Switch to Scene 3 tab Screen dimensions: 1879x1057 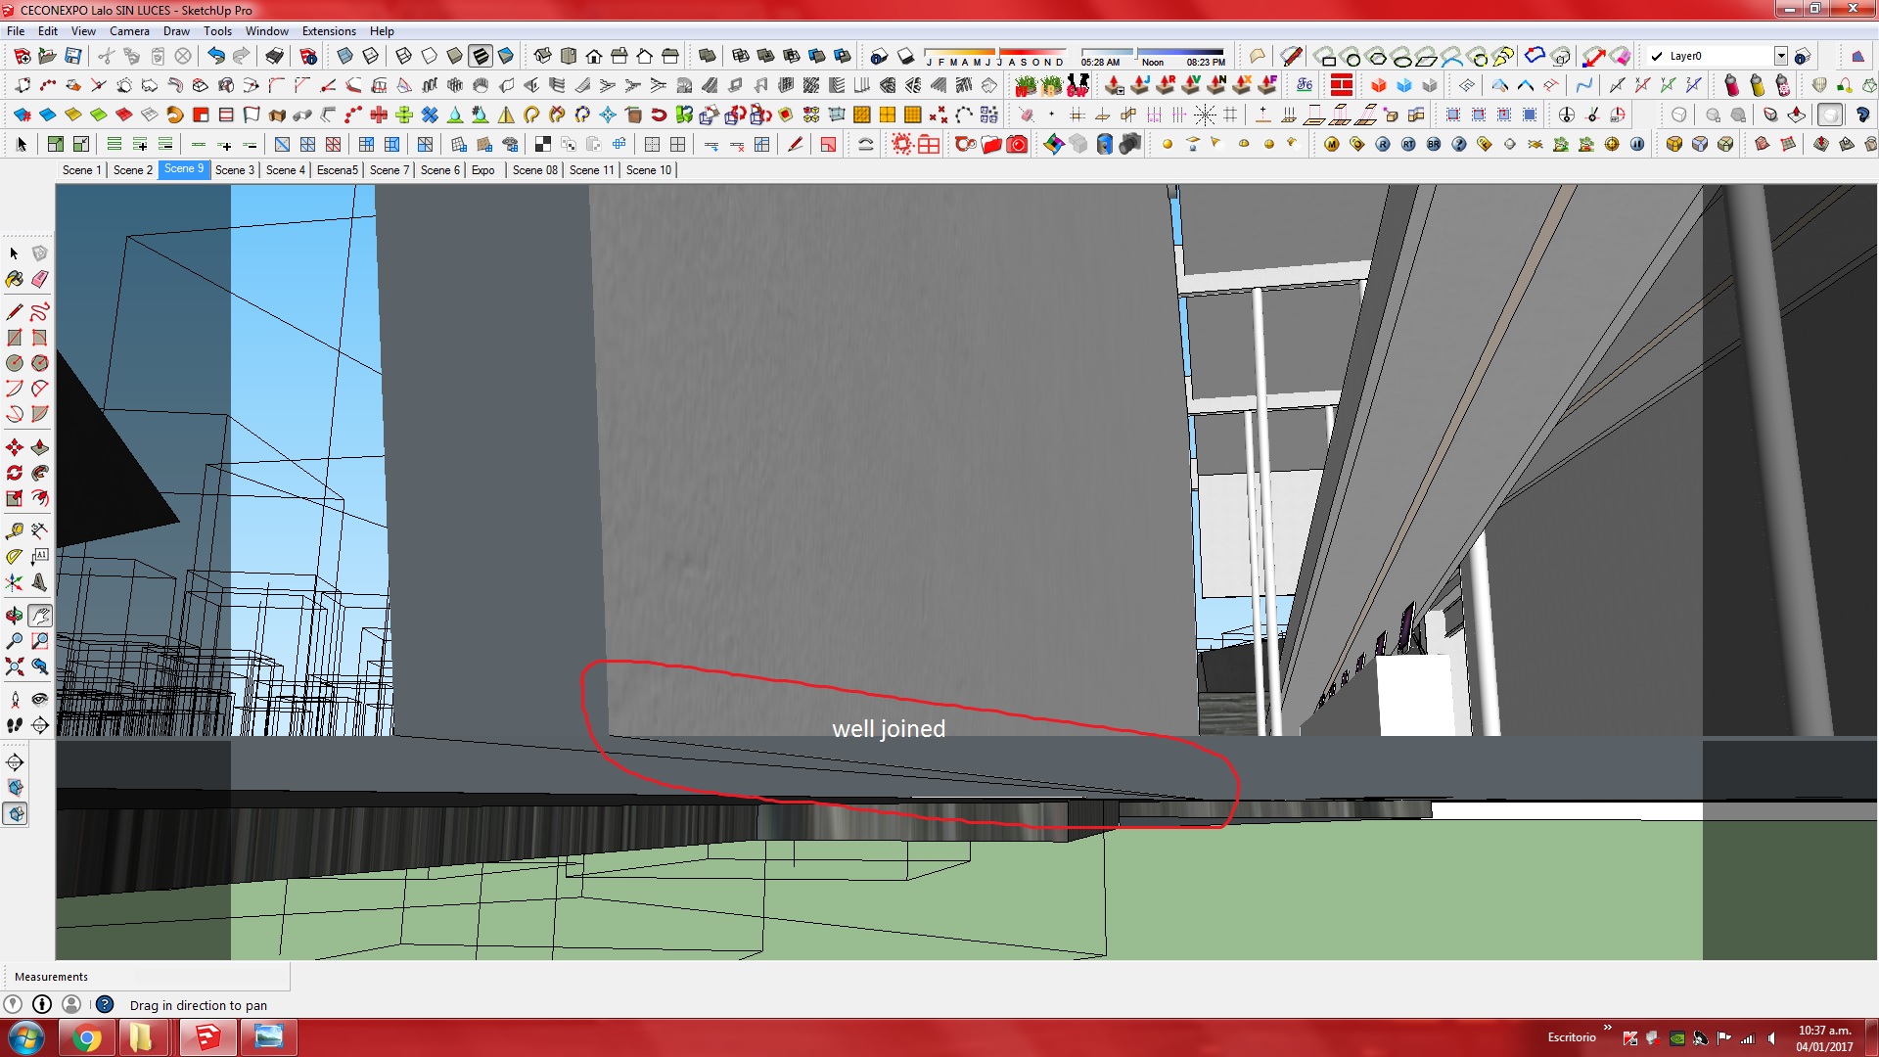click(x=234, y=170)
